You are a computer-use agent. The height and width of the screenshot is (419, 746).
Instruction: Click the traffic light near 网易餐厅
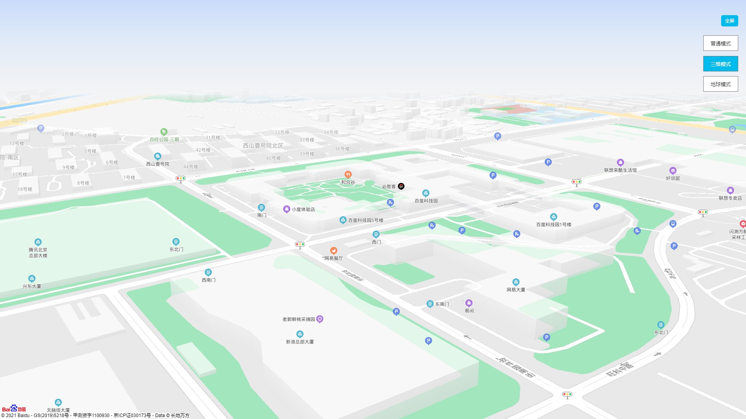point(300,245)
